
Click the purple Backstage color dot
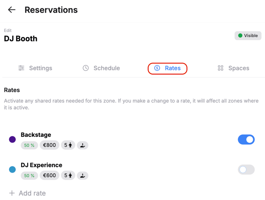[12, 140]
